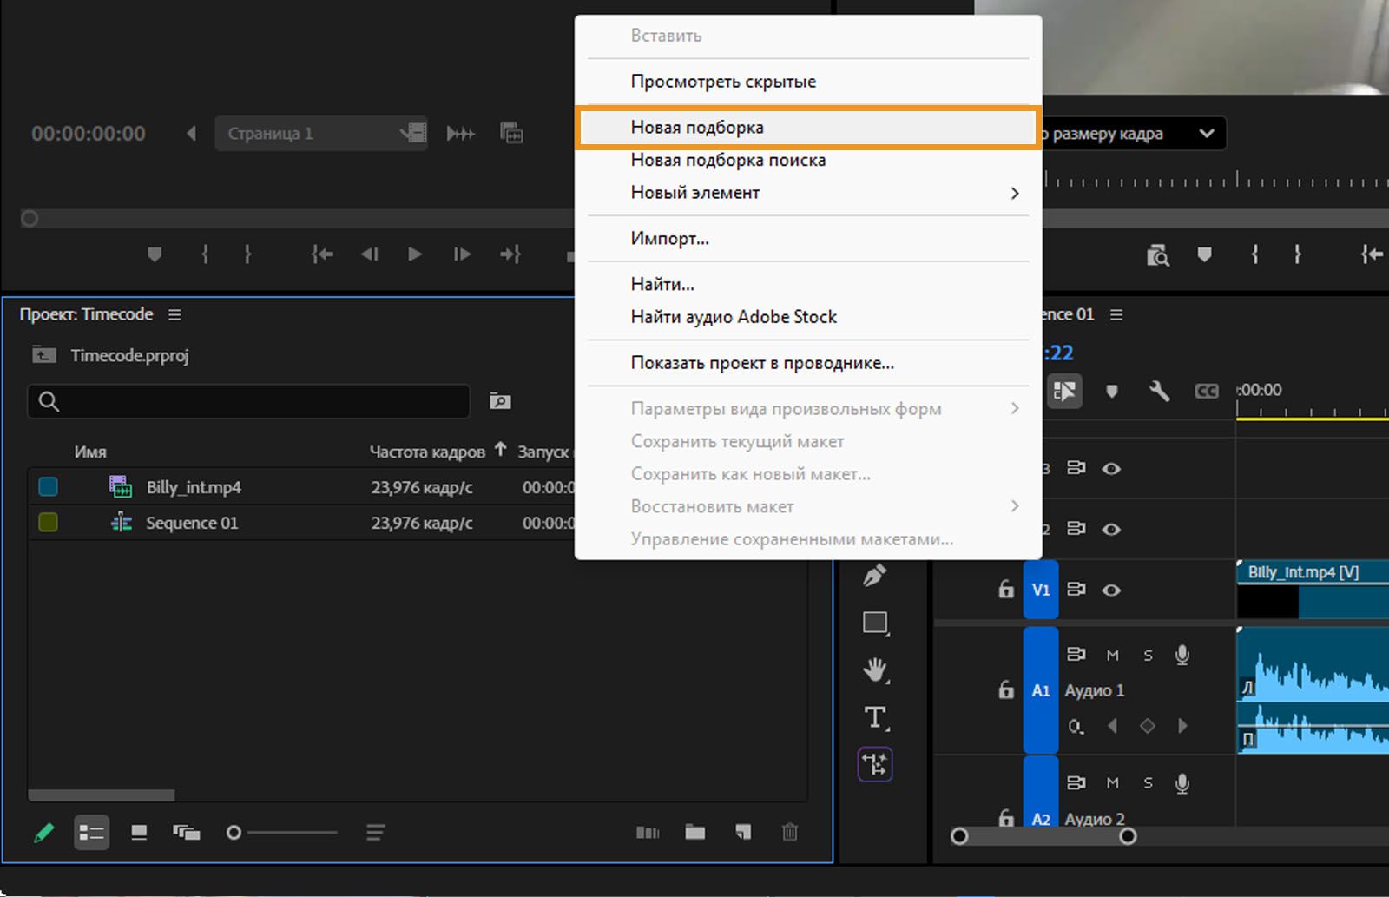Click the new bin folder icon
Viewport: 1389px width, 897px height.
pyautogui.click(x=694, y=832)
